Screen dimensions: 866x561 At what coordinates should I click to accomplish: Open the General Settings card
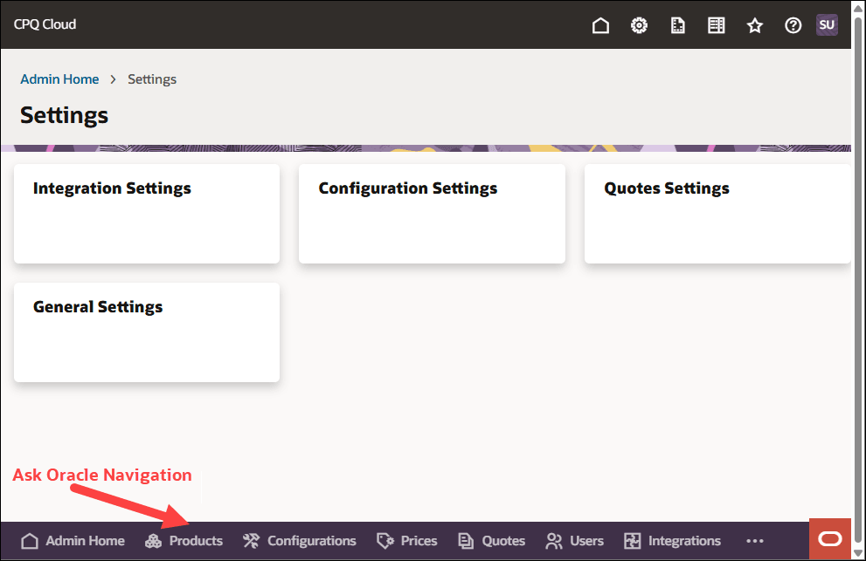point(146,332)
